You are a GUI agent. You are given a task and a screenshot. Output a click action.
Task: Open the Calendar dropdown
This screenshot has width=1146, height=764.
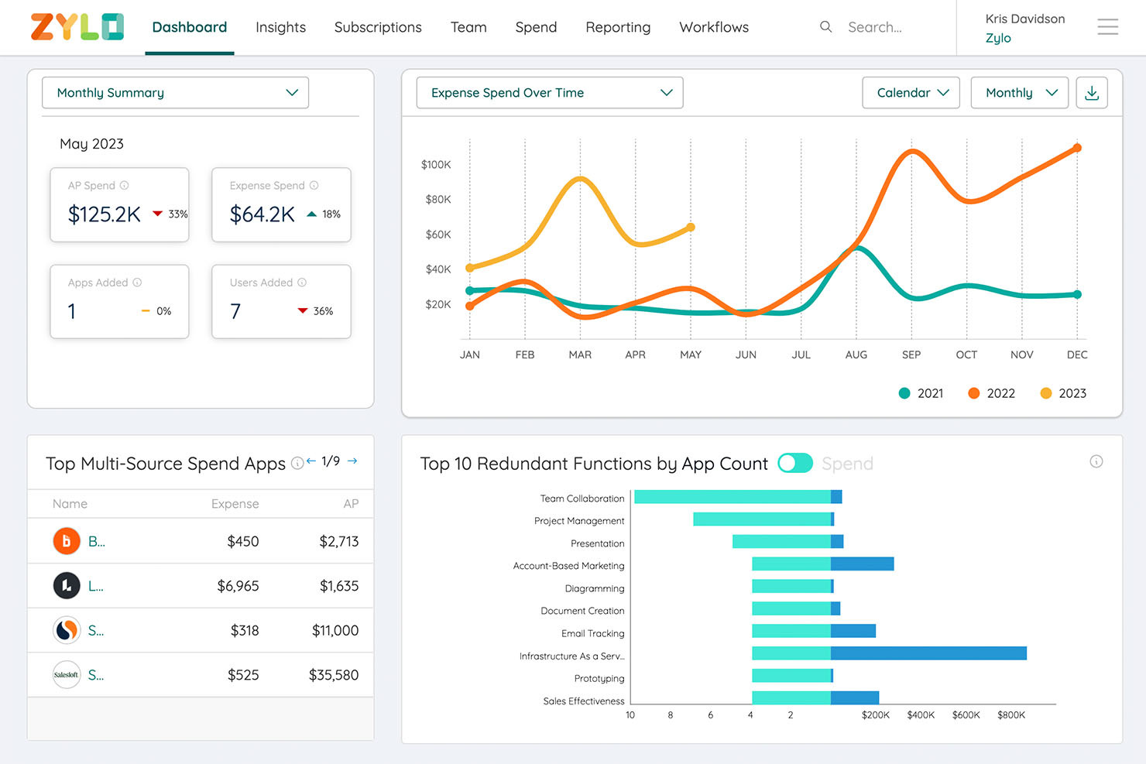click(x=911, y=92)
